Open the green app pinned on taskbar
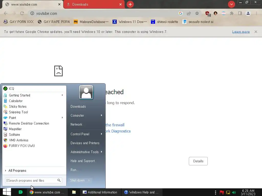The image size is (262, 196). [x=20, y=192]
